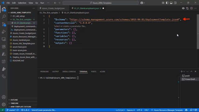199x112 pixels.
Task: Toggle panel layout button
Action: [x=171, y=3]
